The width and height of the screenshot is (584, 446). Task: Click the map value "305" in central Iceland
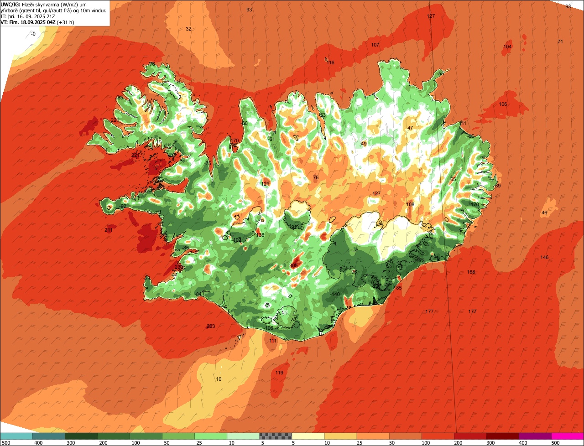click(x=294, y=265)
